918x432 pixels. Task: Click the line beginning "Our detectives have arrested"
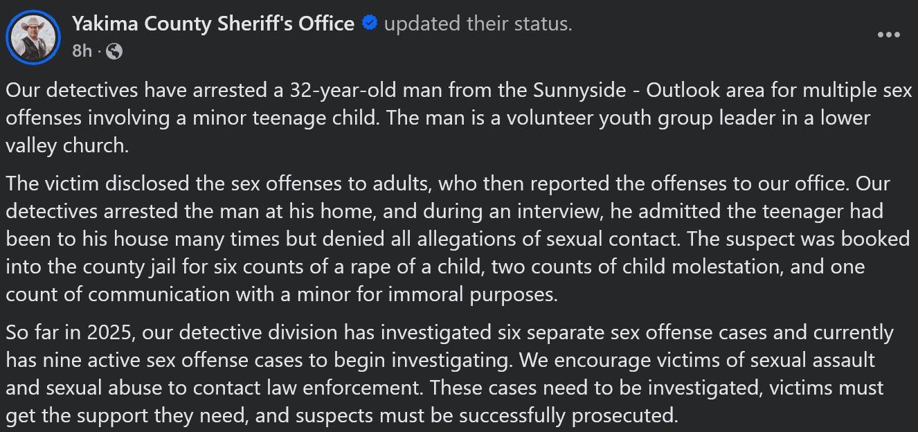coord(458,91)
